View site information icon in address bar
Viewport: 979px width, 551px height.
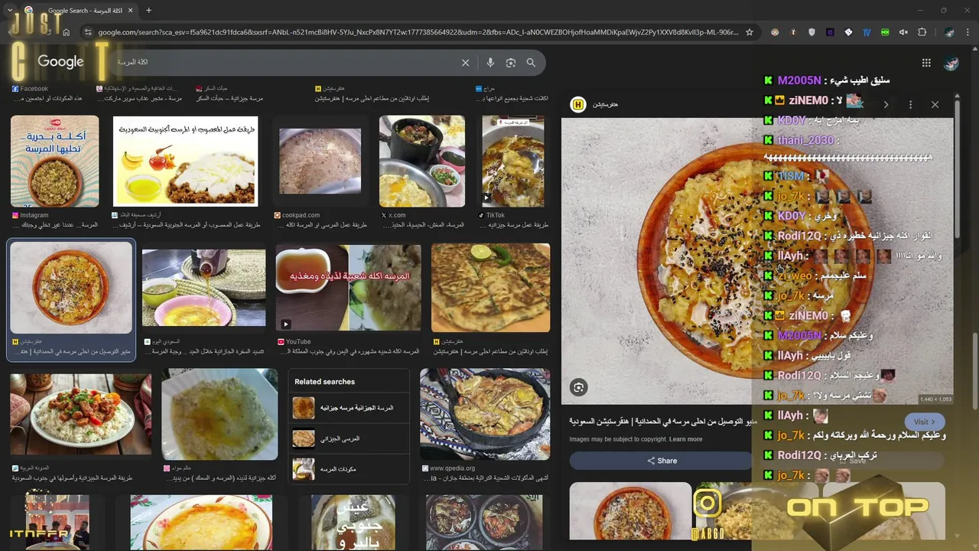point(87,32)
